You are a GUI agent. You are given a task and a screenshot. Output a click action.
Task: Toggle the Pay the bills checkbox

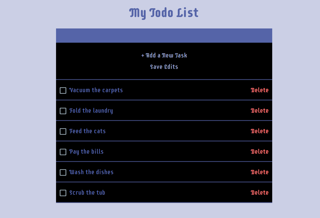[63, 152]
